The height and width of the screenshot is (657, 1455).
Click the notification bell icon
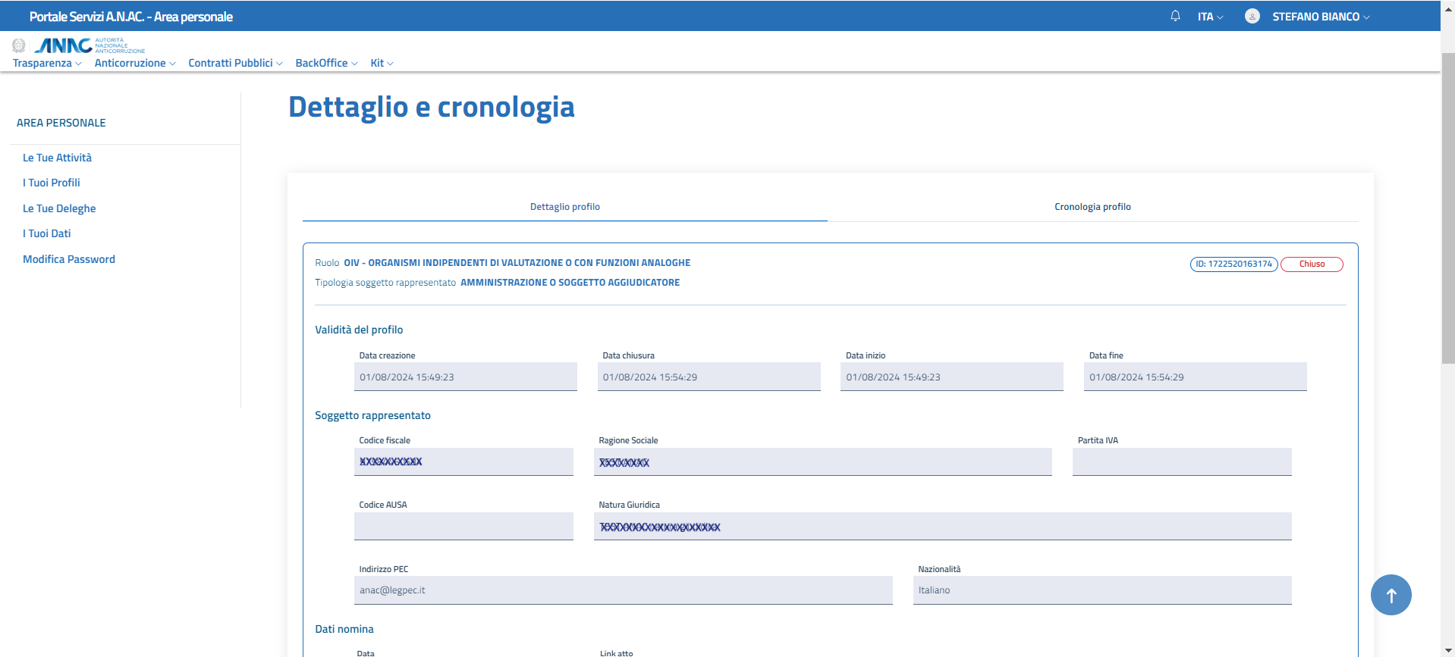(x=1175, y=16)
